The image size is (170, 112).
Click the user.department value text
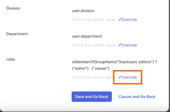pyautogui.click(x=87, y=36)
